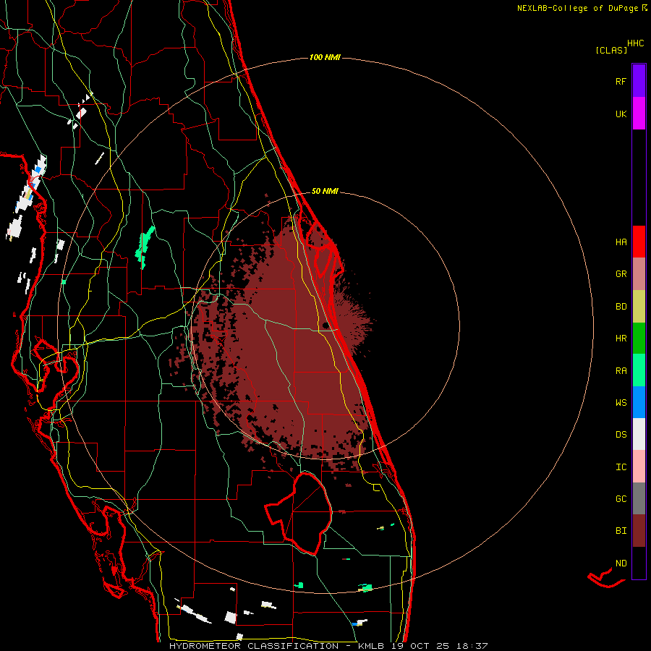Click the white DS legend color swatch

tap(639, 434)
